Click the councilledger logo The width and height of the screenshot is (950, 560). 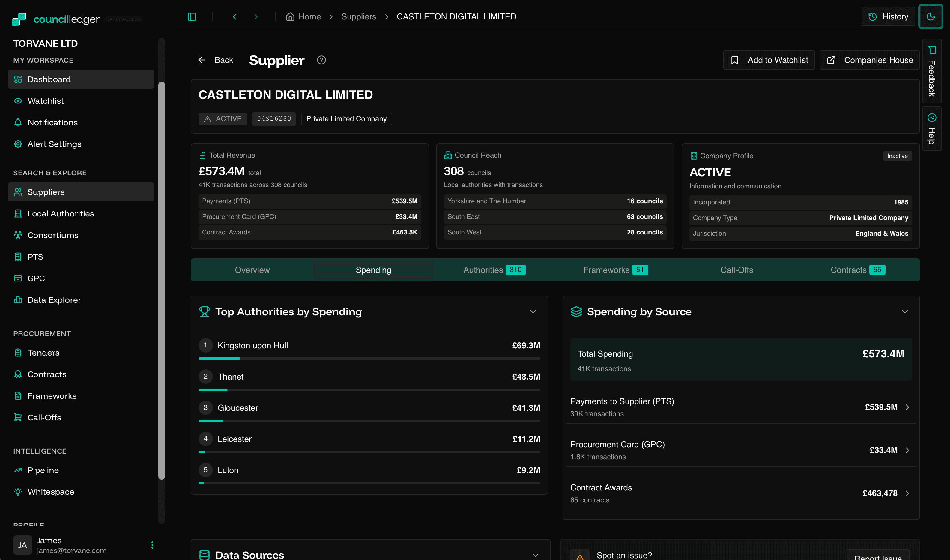click(x=56, y=19)
